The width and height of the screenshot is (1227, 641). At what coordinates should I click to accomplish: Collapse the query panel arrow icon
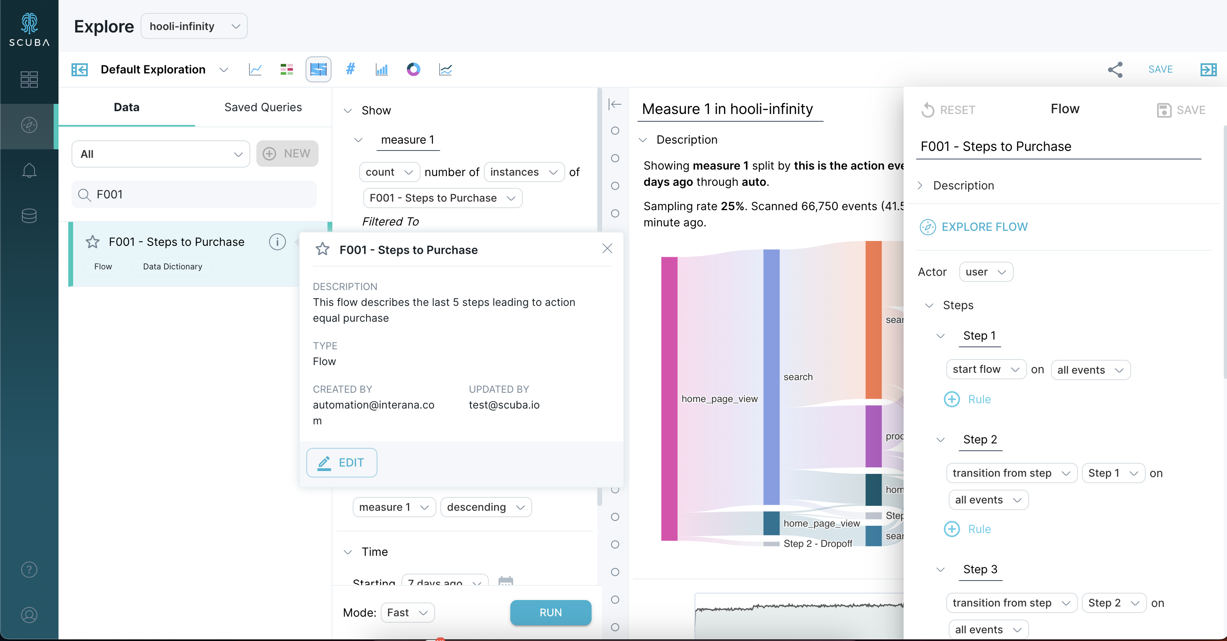point(614,104)
